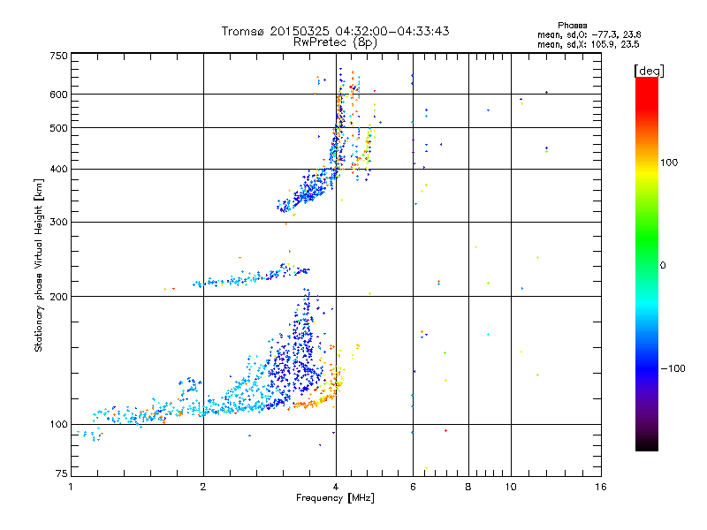This screenshot has height=530, width=707.
Task: Click the colorbar tick label '0'
Action: click(663, 266)
